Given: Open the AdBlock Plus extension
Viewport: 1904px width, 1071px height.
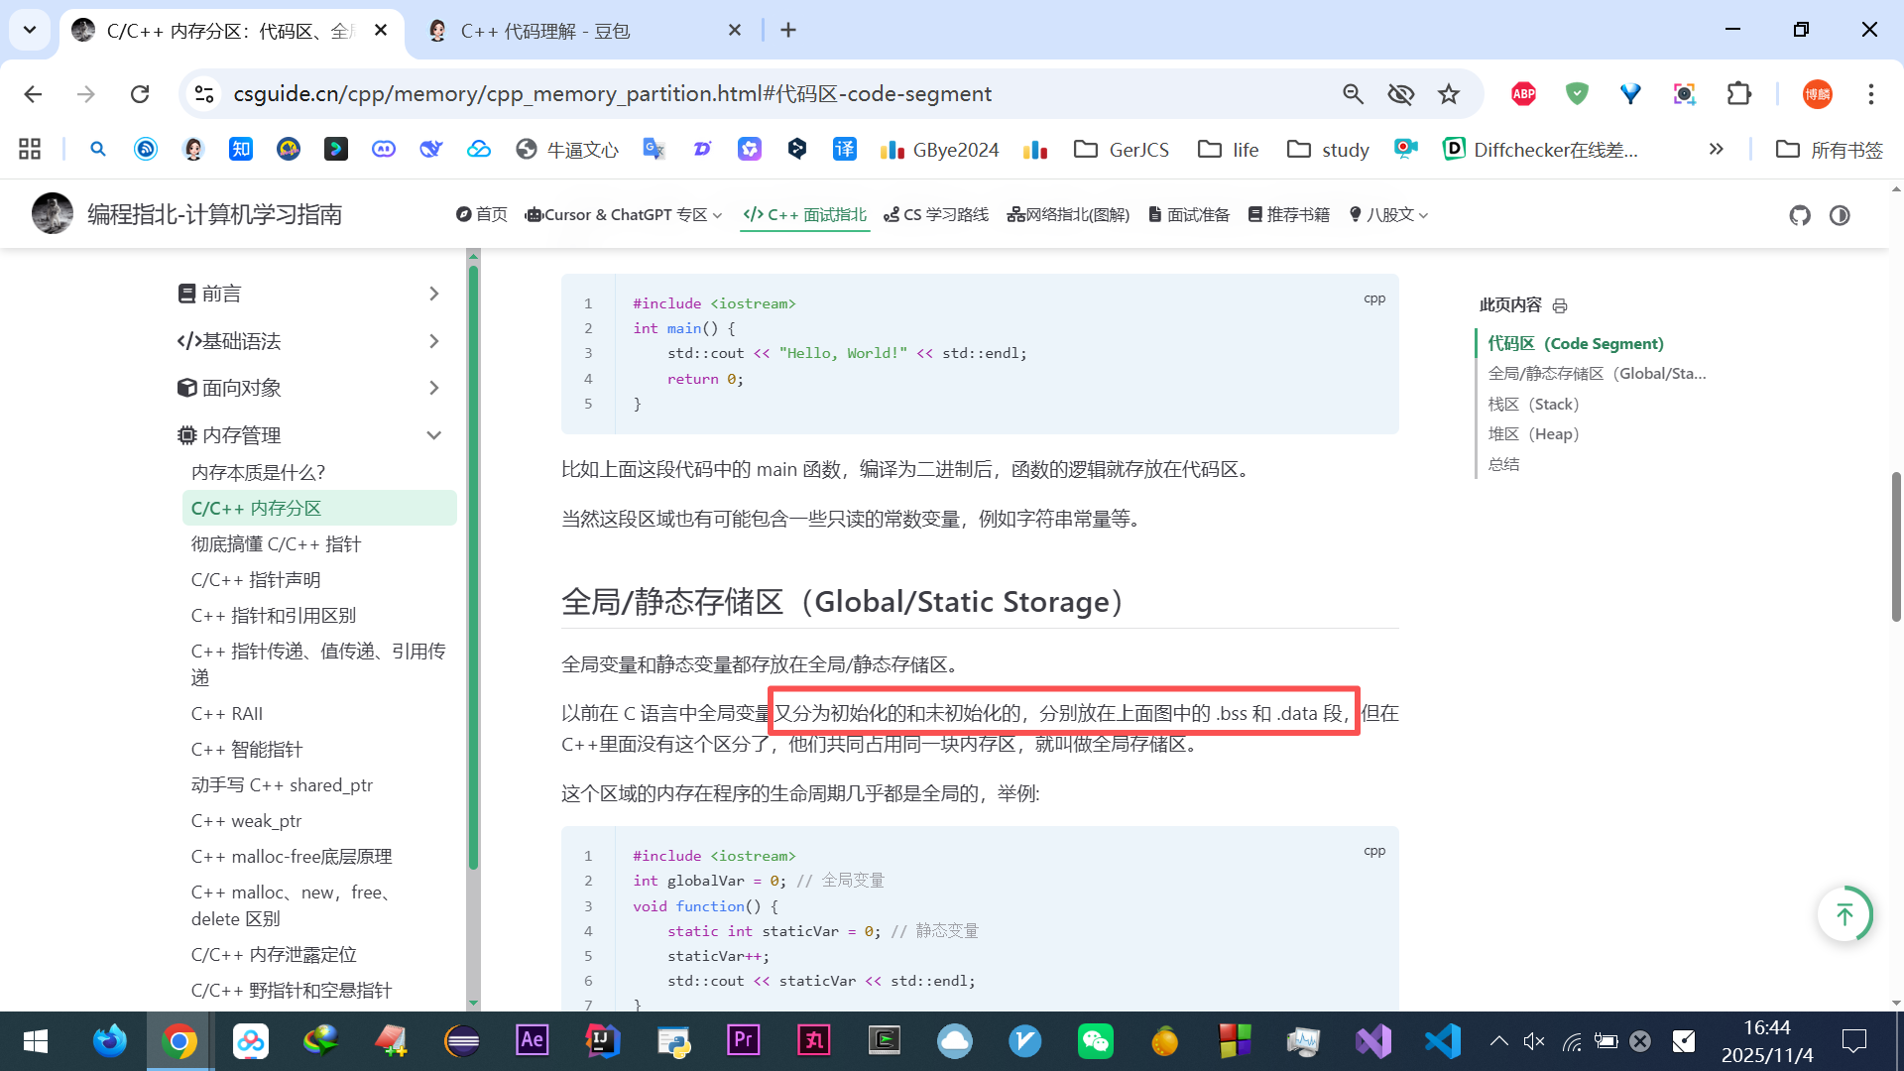Looking at the screenshot, I should [x=1523, y=94].
